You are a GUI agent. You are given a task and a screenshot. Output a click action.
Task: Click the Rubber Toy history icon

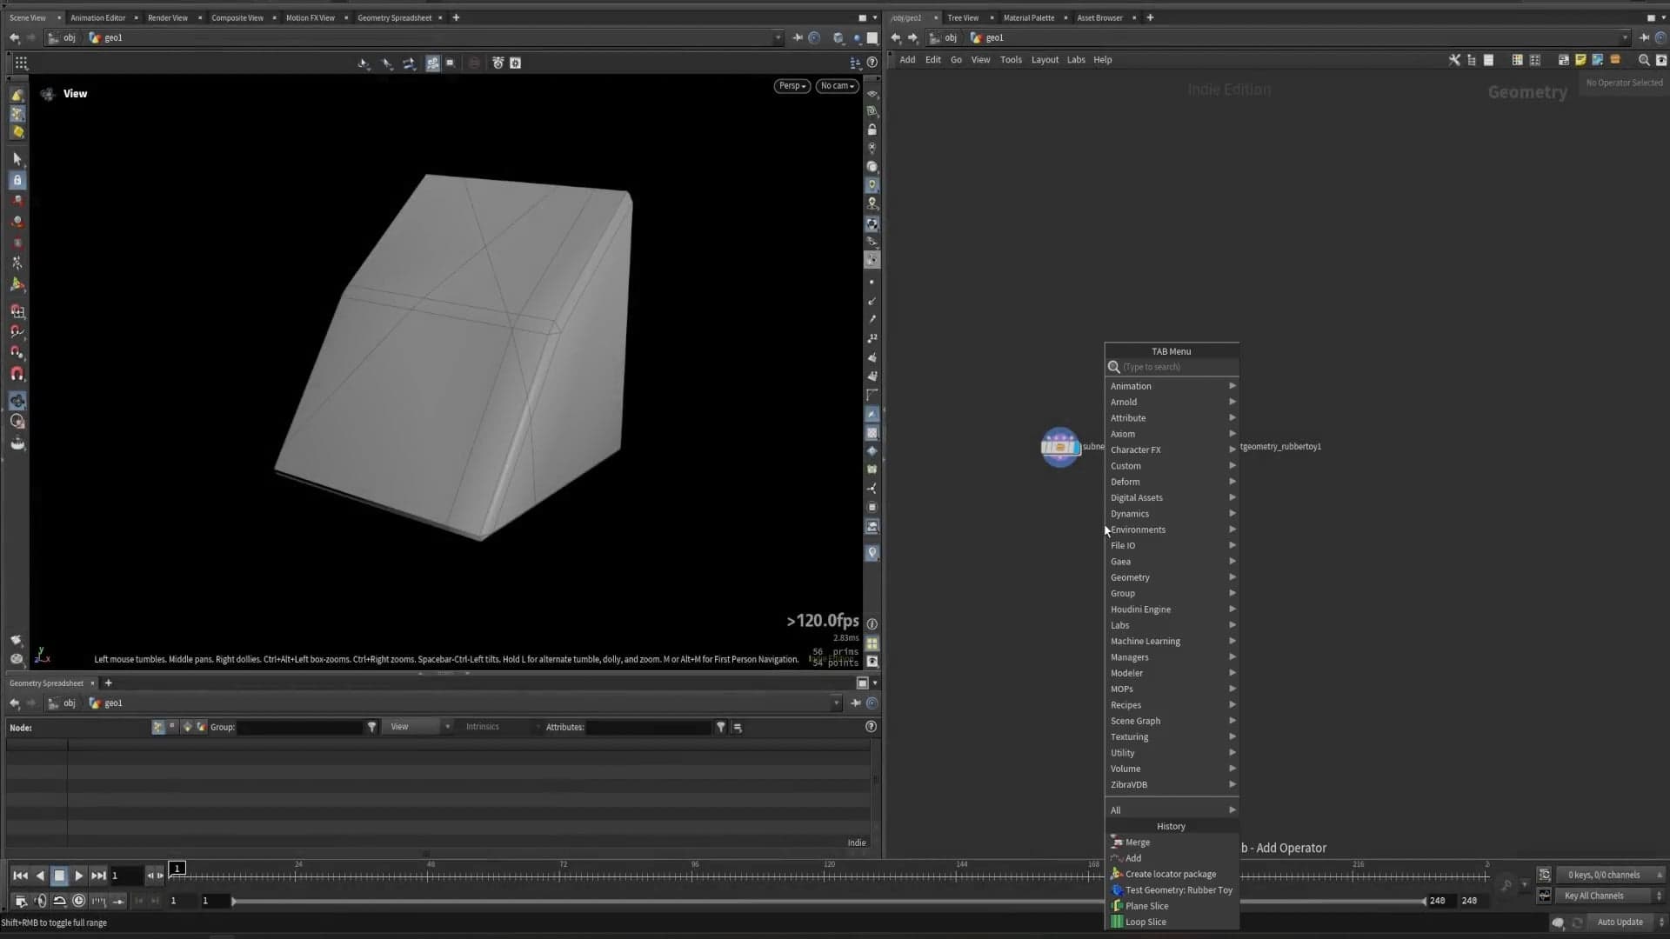1117,890
